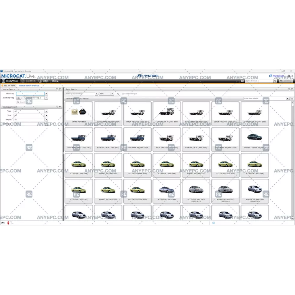Click the Transfer button
Viewport: 295px width, 295px height.
(x=286, y=81)
